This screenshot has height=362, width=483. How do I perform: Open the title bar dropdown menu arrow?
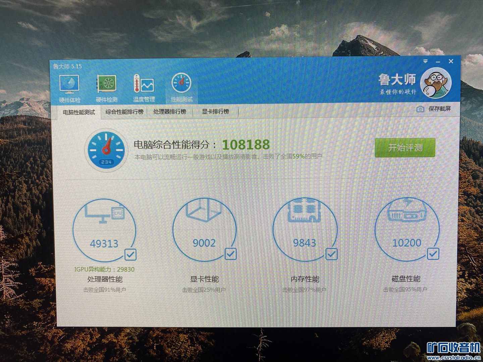coord(425,61)
